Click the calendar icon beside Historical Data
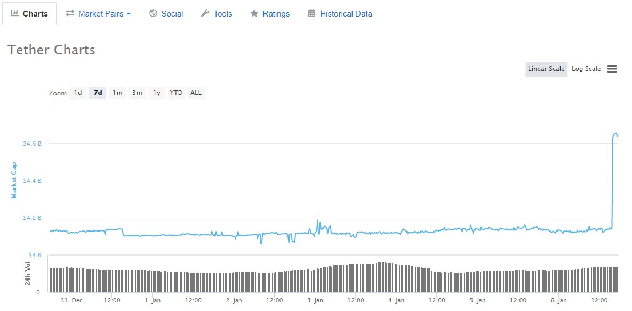Screen dimensions: 632x311 pyautogui.click(x=312, y=13)
